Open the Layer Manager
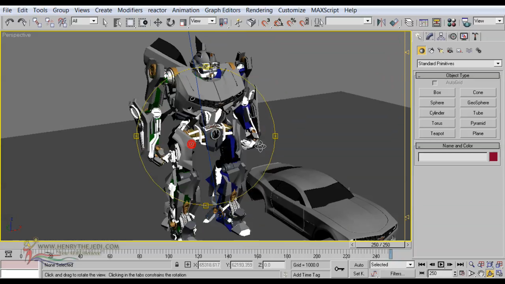Viewport: 505px width, 284px height. (x=409, y=23)
